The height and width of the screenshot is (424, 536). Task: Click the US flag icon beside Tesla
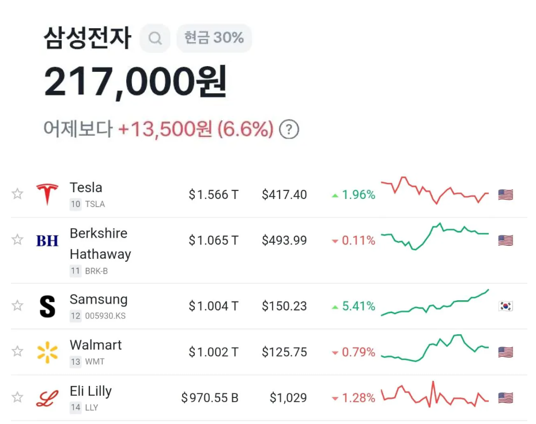click(x=505, y=195)
